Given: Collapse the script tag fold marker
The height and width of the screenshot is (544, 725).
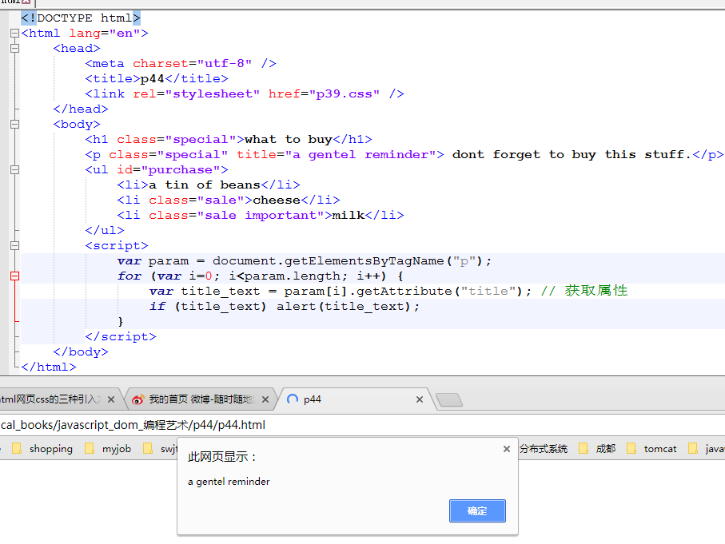Looking at the screenshot, I should point(14,246).
